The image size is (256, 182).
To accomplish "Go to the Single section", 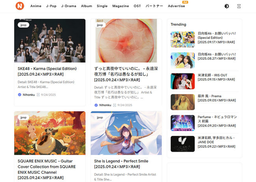I will click(102, 6).
